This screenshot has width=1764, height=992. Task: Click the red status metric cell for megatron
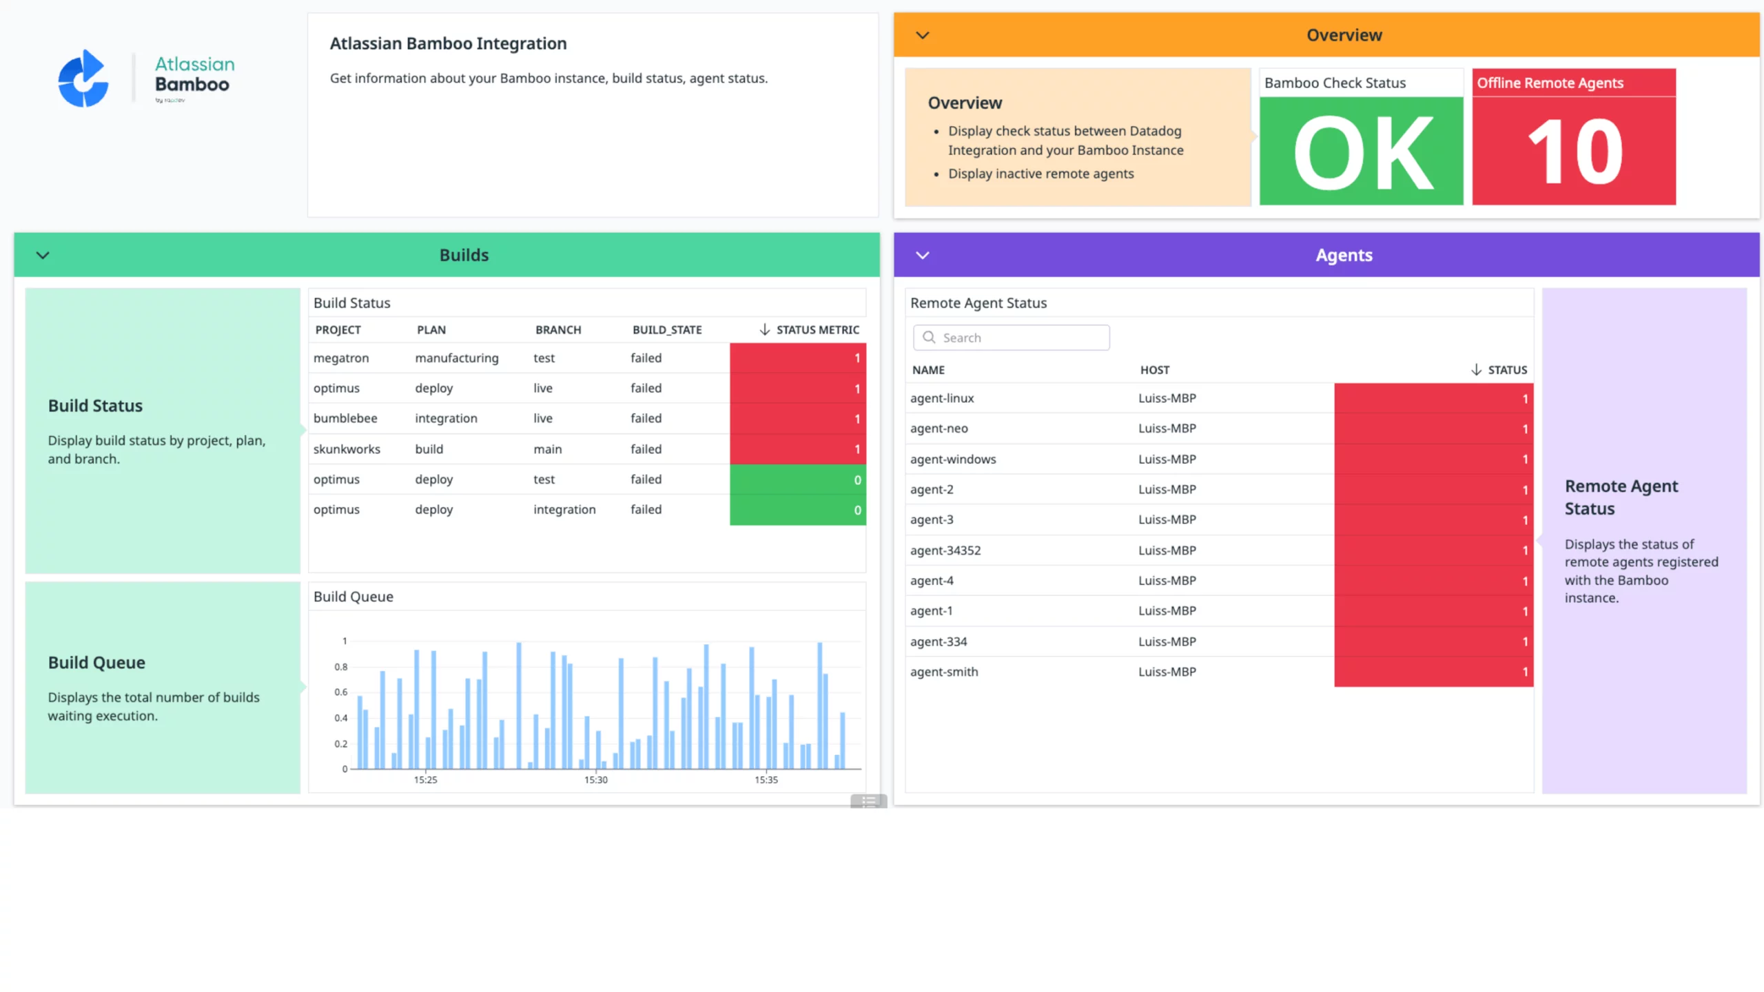click(x=798, y=358)
